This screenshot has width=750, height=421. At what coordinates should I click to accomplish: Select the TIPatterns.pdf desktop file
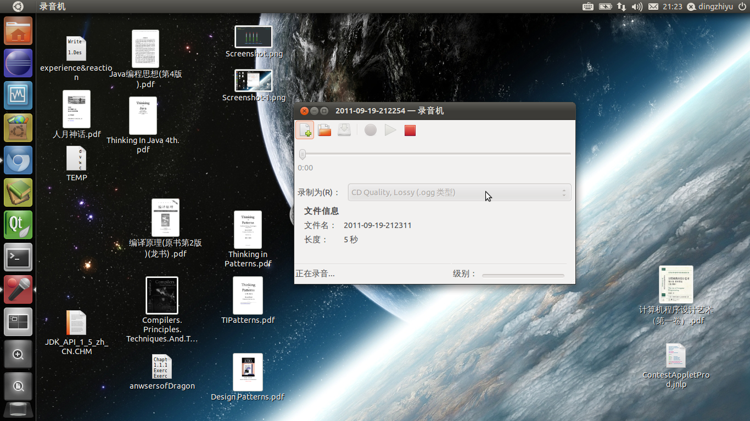tap(248, 300)
